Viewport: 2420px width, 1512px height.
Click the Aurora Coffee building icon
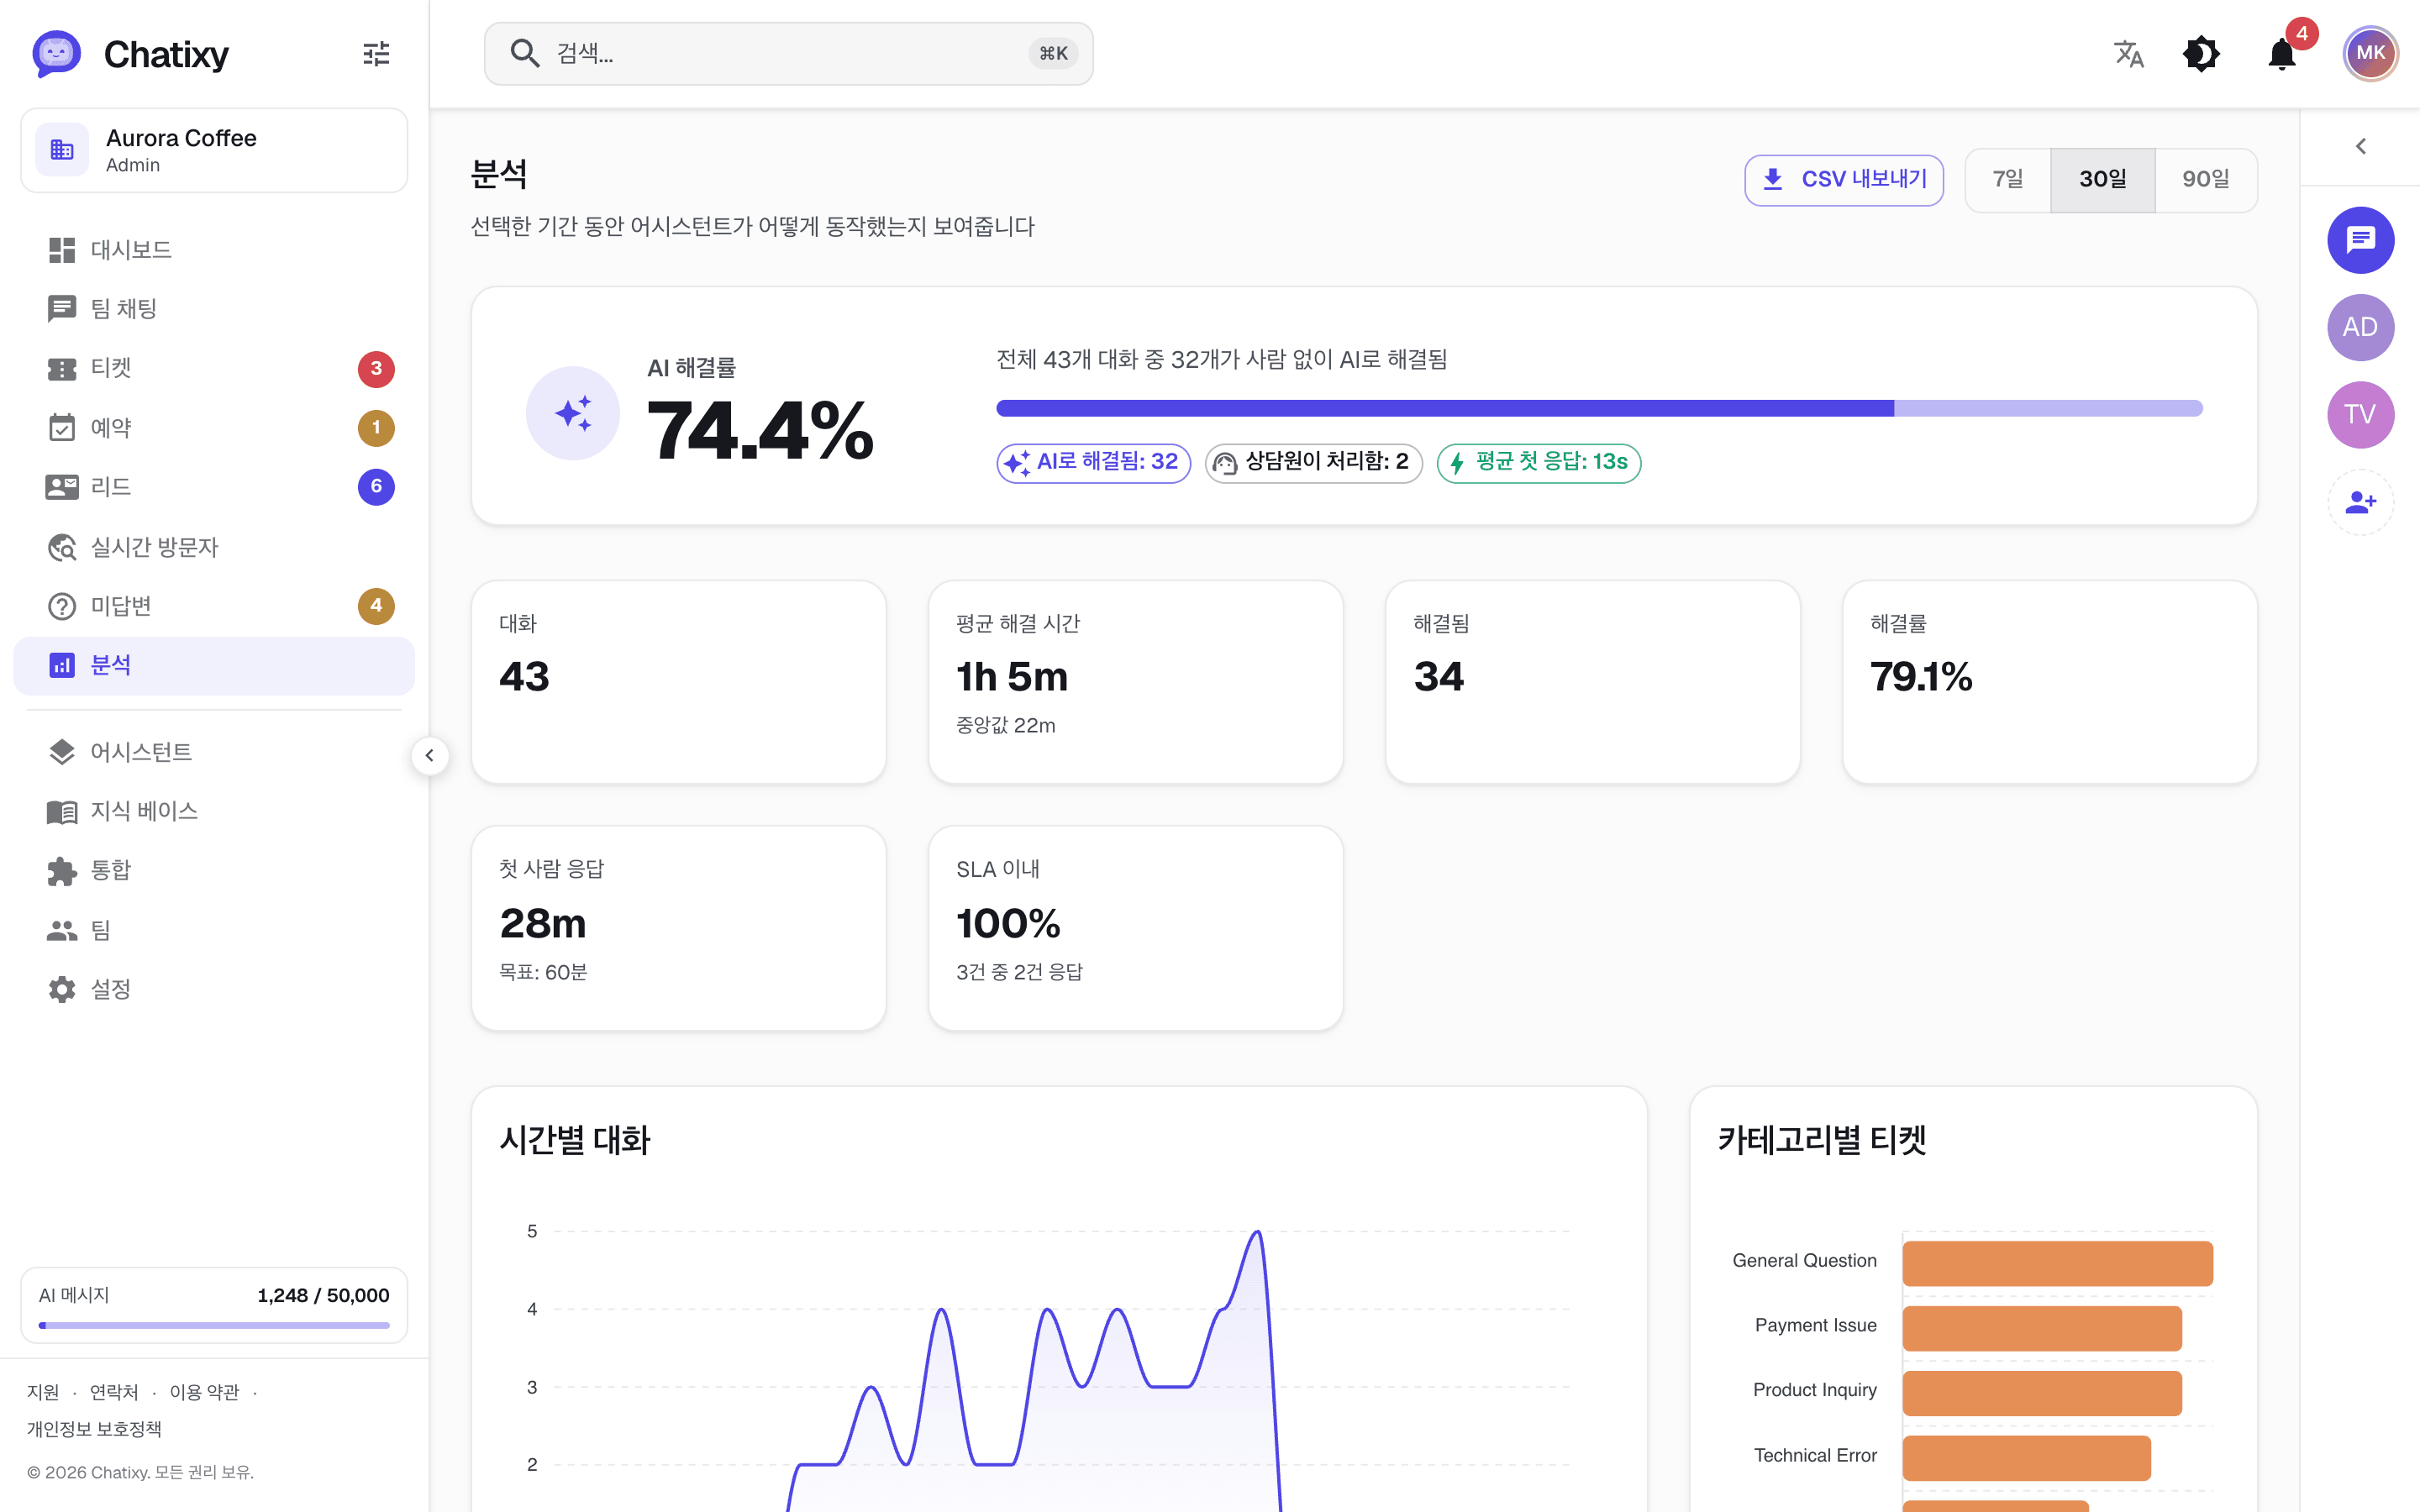click(x=62, y=150)
